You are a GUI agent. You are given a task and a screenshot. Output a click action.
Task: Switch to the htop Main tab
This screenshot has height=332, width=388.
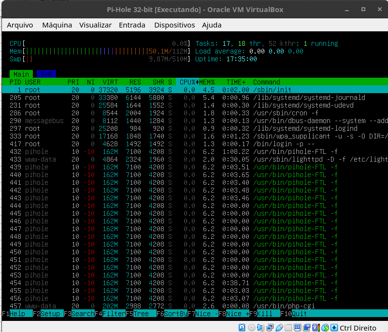(x=21, y=74)
